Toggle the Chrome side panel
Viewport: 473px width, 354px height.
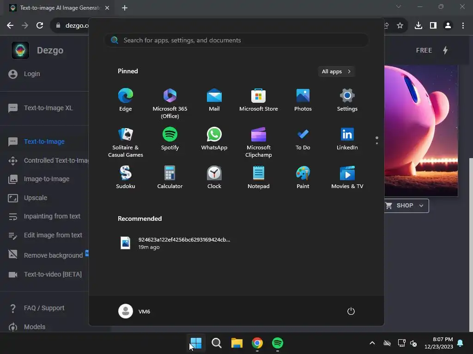pos(433,25)
